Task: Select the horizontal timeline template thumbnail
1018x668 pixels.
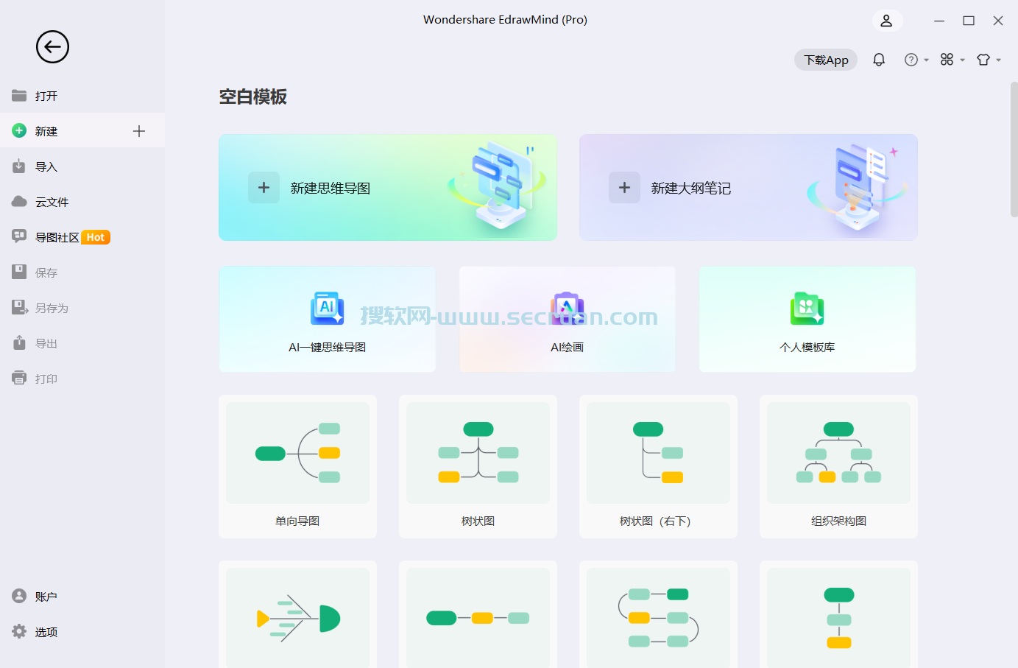Action: (478, 618)
